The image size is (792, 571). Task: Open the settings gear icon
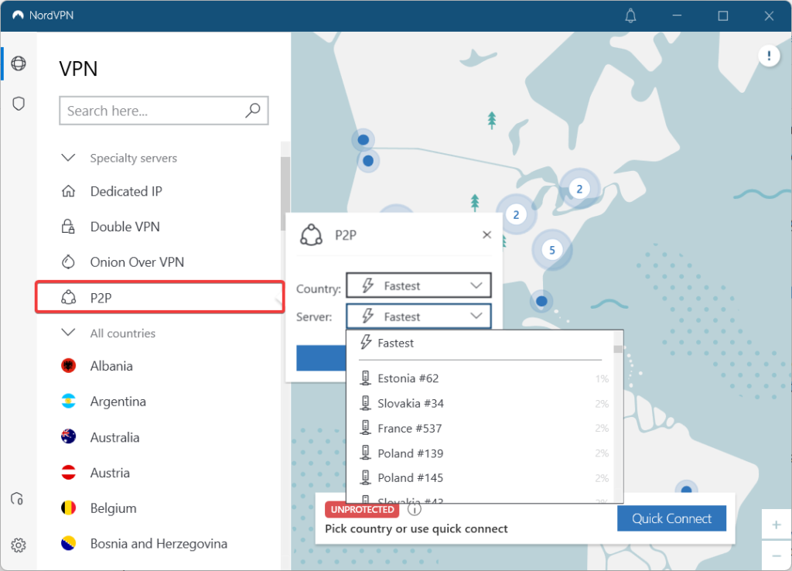19,545
